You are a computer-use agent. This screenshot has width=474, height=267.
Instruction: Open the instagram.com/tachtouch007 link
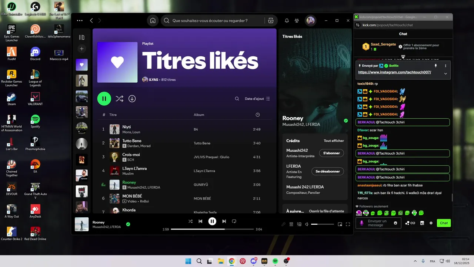pos(394,72)
